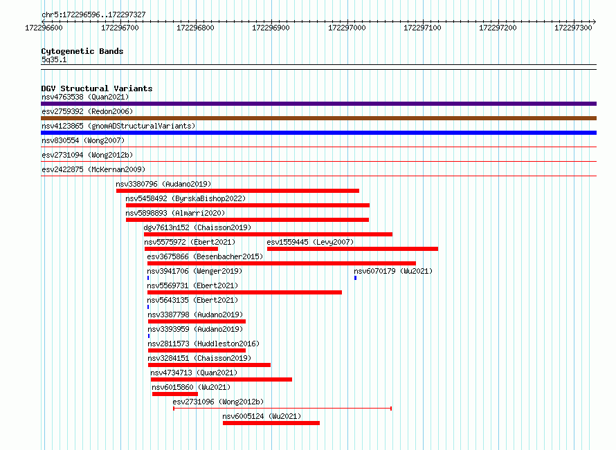This screenshot has width=616, height=450.
Task: Click ruler position 172296900
Action: point(271,28)
